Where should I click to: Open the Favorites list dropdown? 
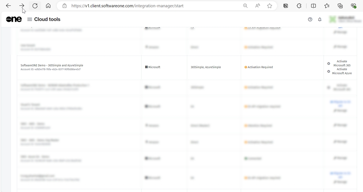[x=327, y=6]
